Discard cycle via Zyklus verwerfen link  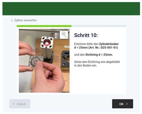(24, 20)
